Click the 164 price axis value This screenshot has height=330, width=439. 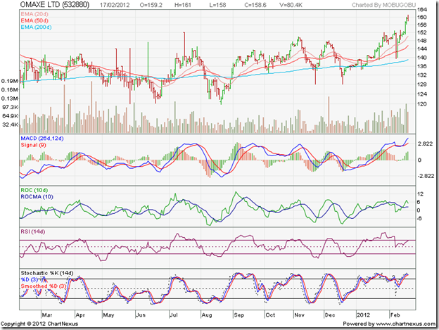(421, 9)
